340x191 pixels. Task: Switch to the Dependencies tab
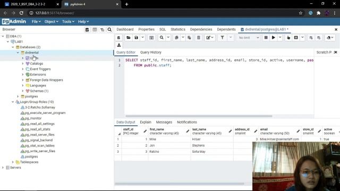coord(201,30)
